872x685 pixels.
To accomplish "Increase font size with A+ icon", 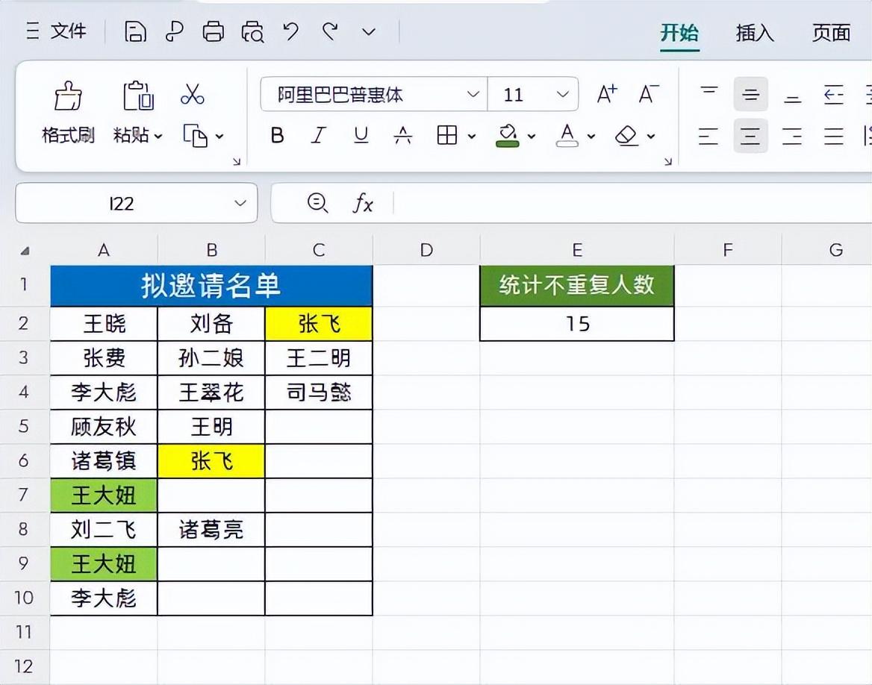I will click(607, 94).
